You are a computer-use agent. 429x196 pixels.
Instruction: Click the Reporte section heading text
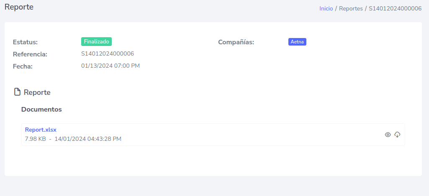(x=37, y=92)
